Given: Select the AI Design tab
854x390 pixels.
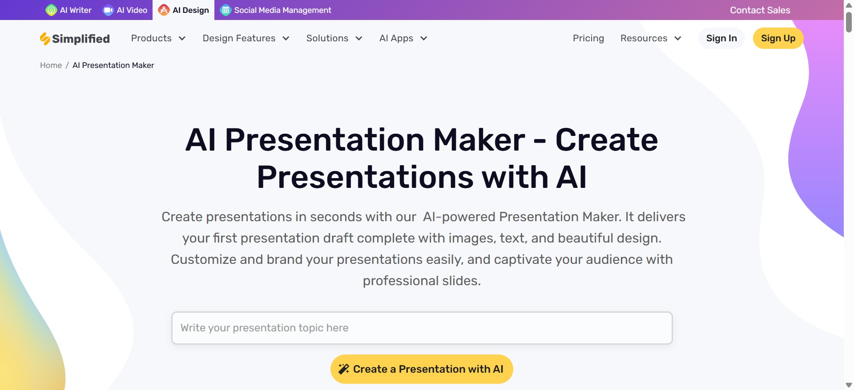Looking at the screenshot, I should pyautogui.click(x=184, y=10).
